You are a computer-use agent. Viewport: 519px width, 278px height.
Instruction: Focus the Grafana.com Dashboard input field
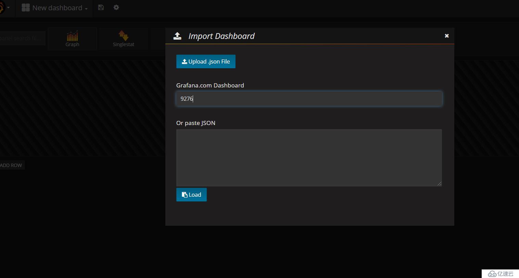point(309,99)
